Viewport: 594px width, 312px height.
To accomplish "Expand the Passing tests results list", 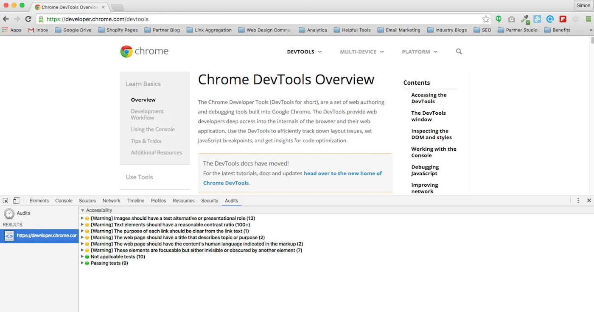I will (82, 263).
